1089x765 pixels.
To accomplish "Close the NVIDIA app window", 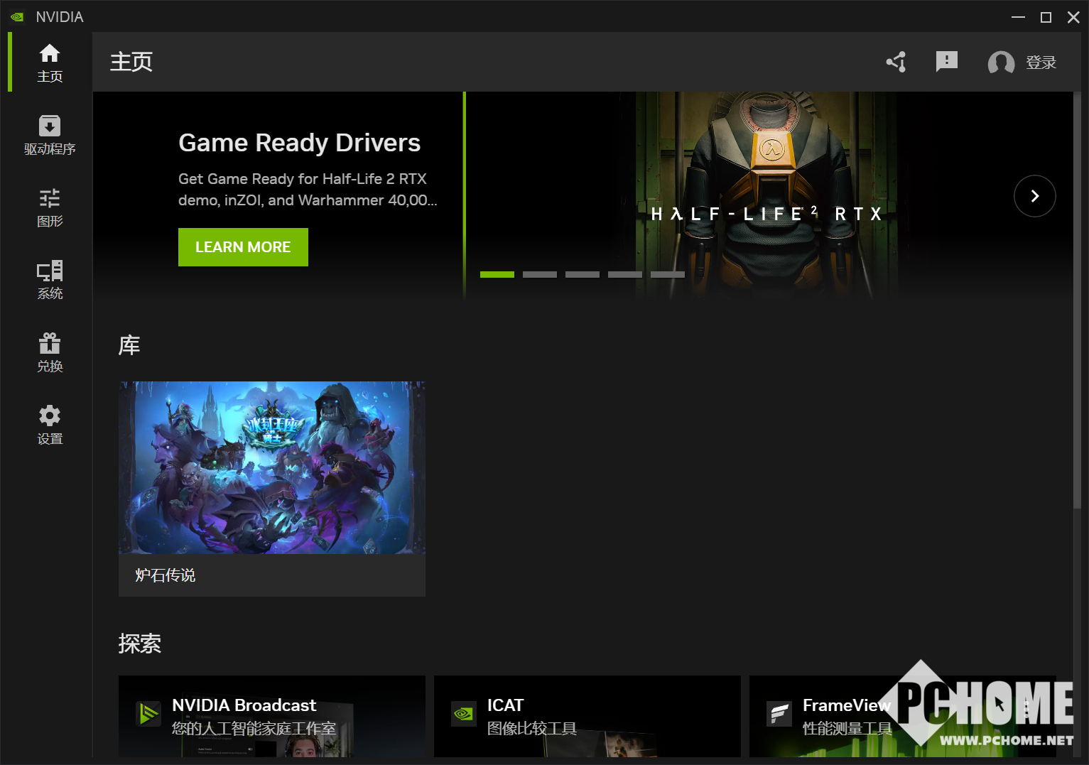I will (x=1073, y=17).
